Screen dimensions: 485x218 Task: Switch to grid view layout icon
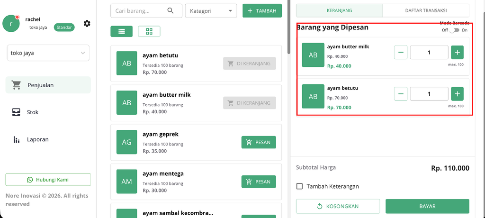point(149,31)
